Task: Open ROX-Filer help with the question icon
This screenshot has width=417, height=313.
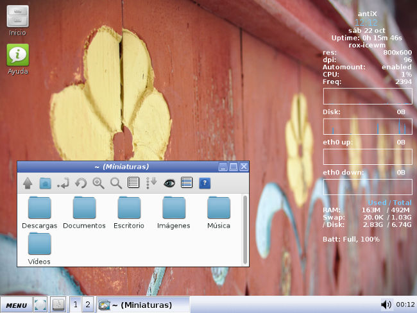Action: [205, 183]
